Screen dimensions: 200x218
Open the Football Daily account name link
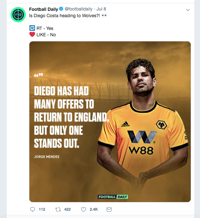pos(43,10)
